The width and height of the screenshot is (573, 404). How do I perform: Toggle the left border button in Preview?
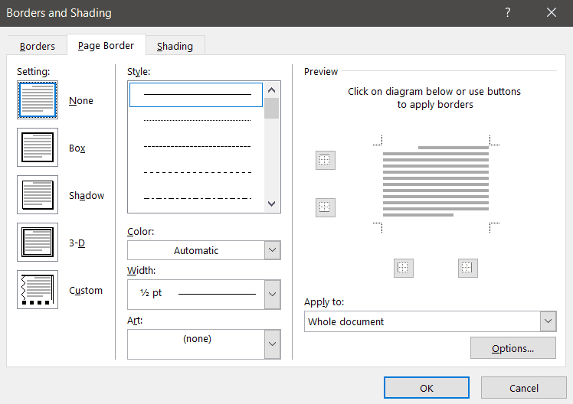pyautogui.click(x=404, y=269)
